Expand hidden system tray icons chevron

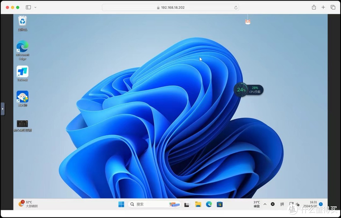(x=265, y=204)
